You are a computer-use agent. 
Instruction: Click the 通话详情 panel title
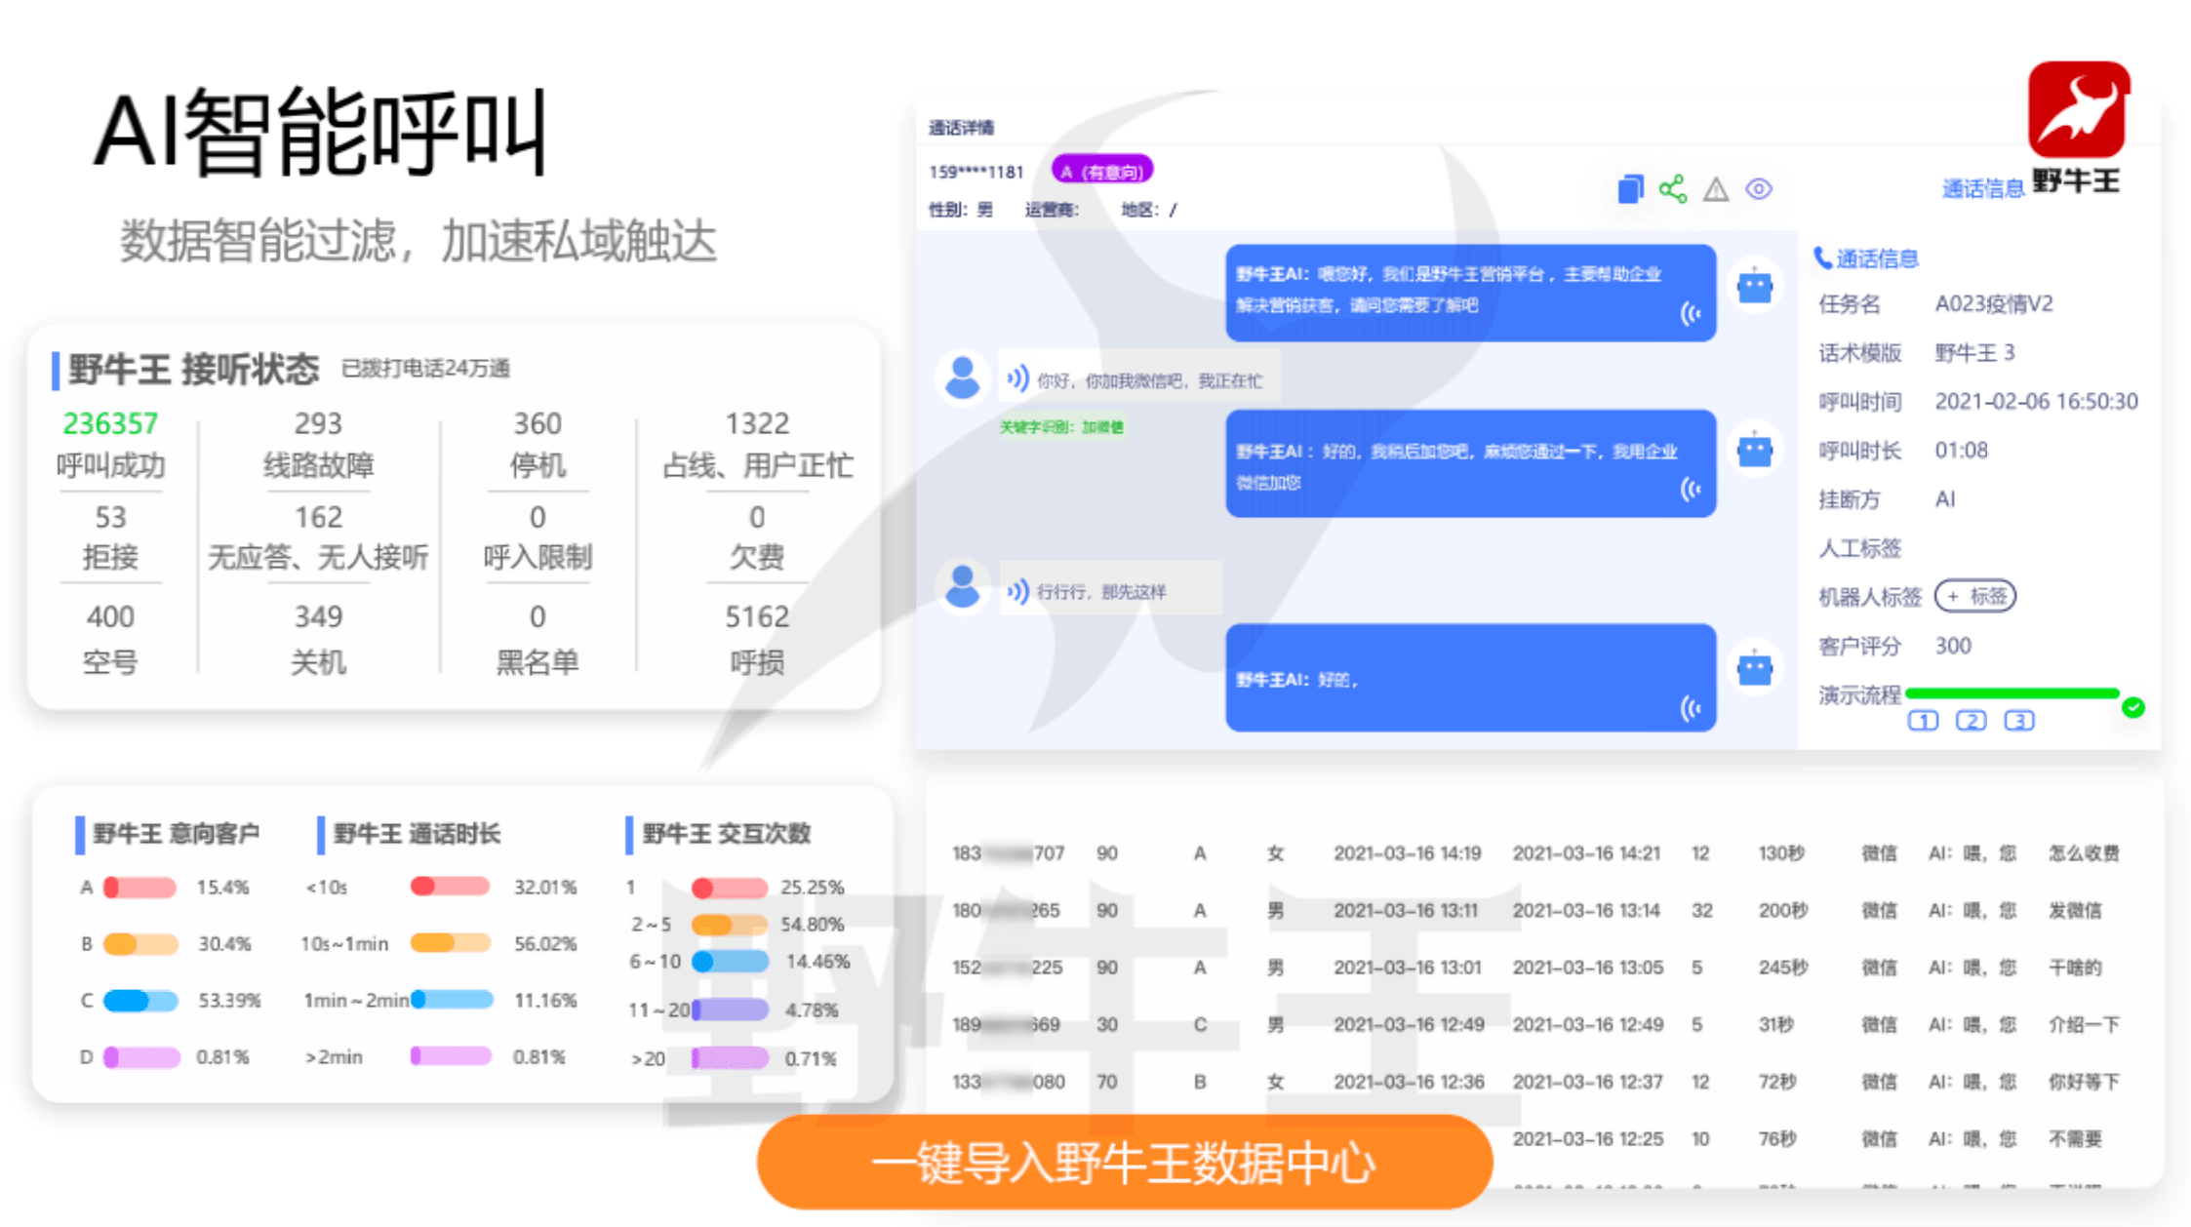(x=961, y=128)
